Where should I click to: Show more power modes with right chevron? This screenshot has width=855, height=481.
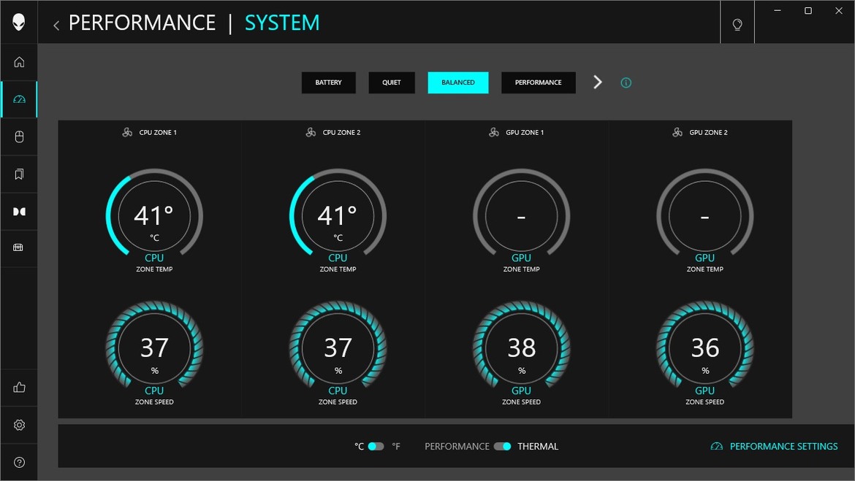point(598,82)
